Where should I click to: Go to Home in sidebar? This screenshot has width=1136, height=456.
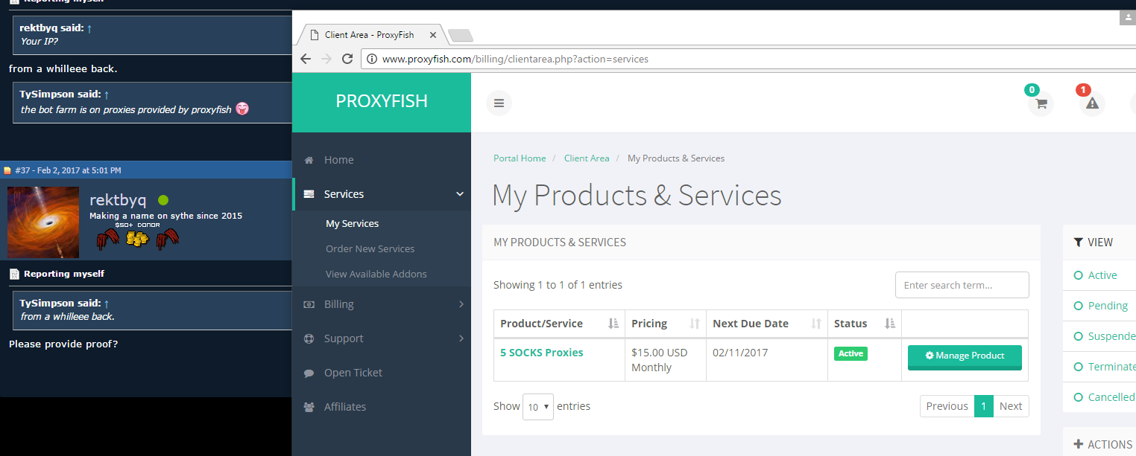pos(338,160)
